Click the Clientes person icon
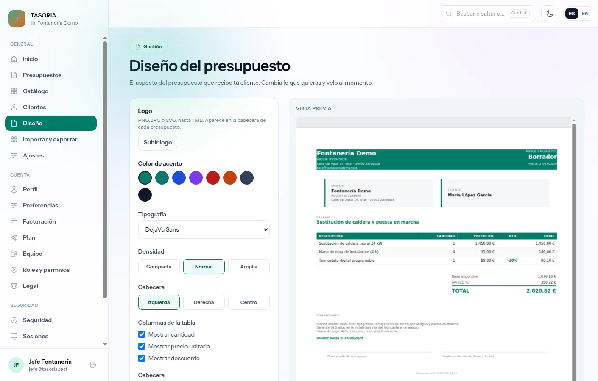598x381 pixels. [x=14, y=107]
